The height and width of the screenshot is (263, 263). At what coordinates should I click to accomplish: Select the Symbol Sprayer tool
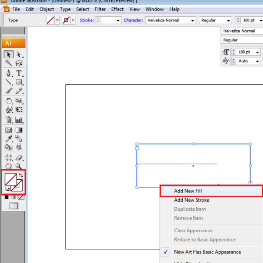click(x=8, y=120)
